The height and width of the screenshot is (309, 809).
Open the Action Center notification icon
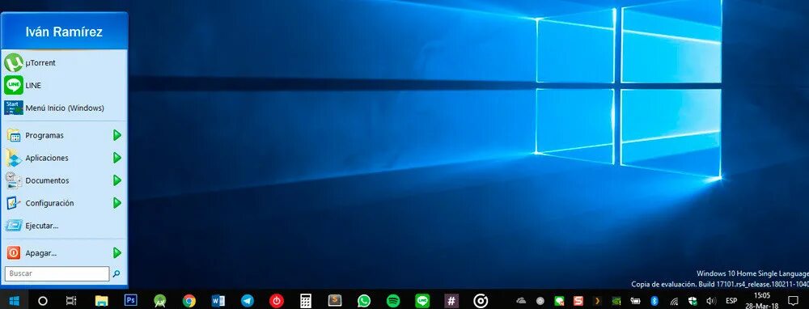coord(793,301)
